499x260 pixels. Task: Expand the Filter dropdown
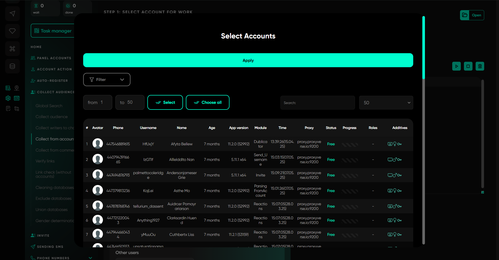[x=107, y=80]
